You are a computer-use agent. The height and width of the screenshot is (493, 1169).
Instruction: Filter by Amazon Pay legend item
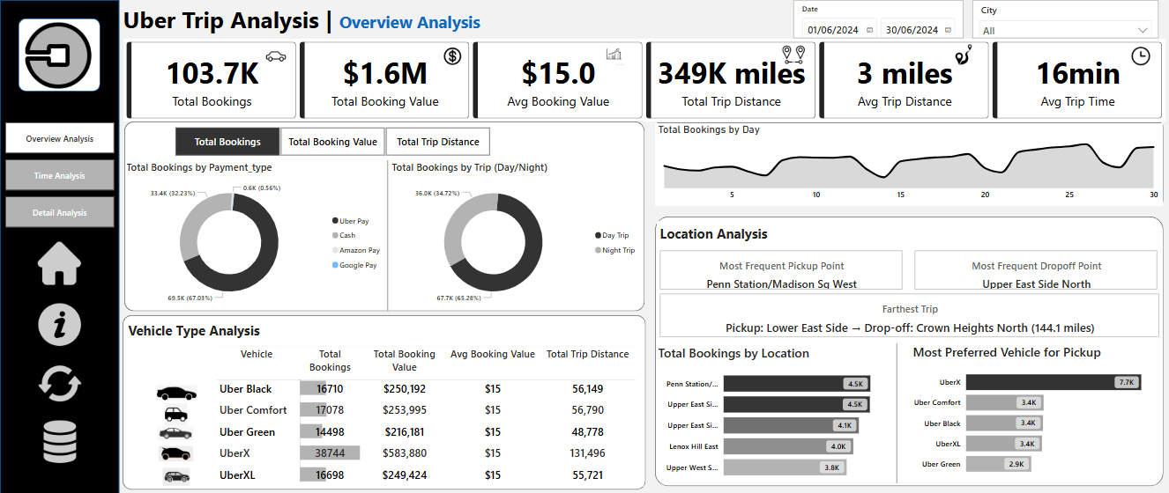point(355,250)
